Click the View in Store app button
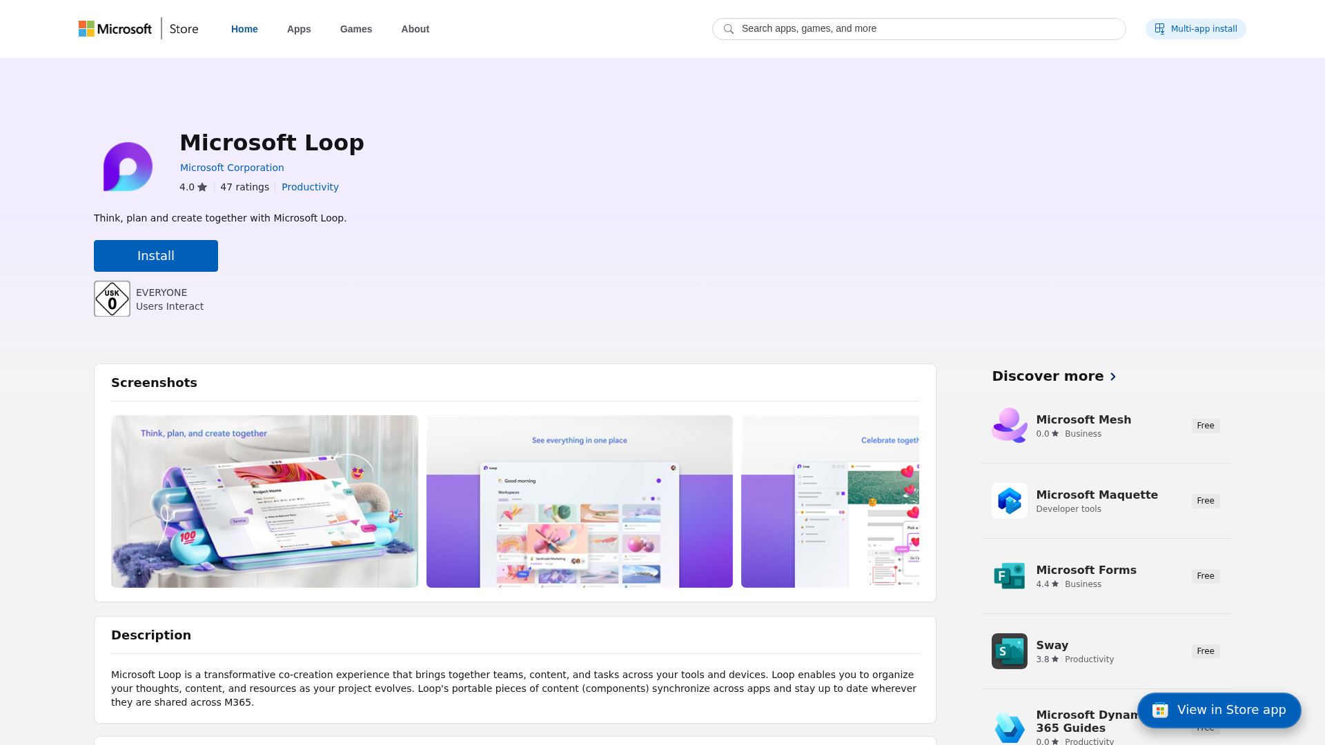Viewport: 1325px width, 745px height. (x=1219, y=709)
